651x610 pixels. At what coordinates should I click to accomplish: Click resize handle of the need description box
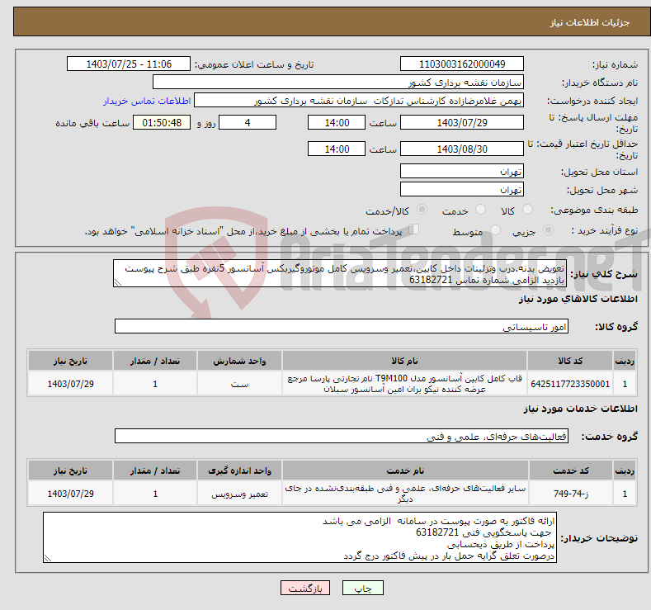coord(117,283)
